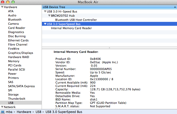The width and height of the screenshot is (177, 114).
Task: Open the Memory section
Action: tap(14, 61)
